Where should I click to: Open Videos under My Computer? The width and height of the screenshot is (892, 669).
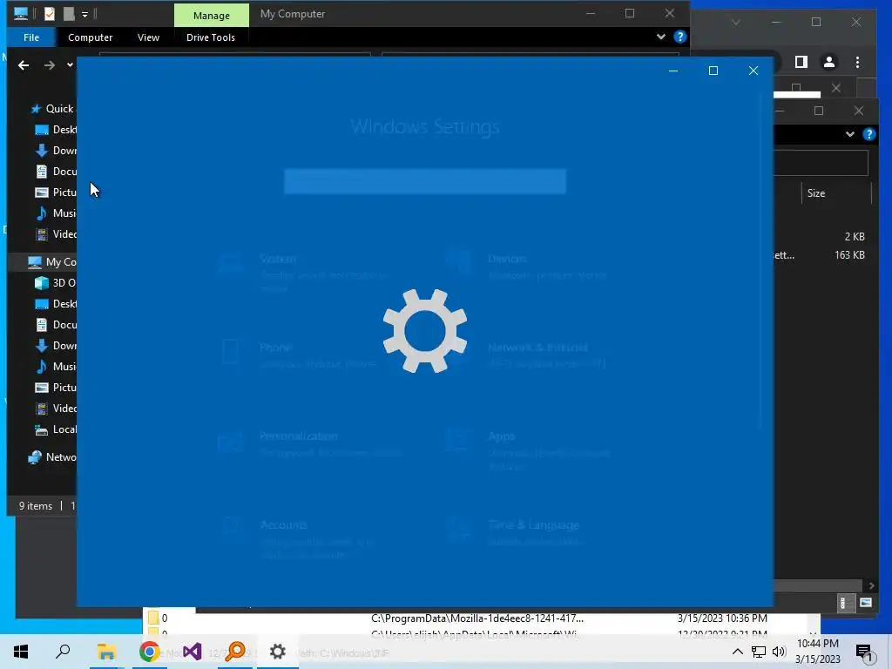pyautogui.click(x=56, y=409)
